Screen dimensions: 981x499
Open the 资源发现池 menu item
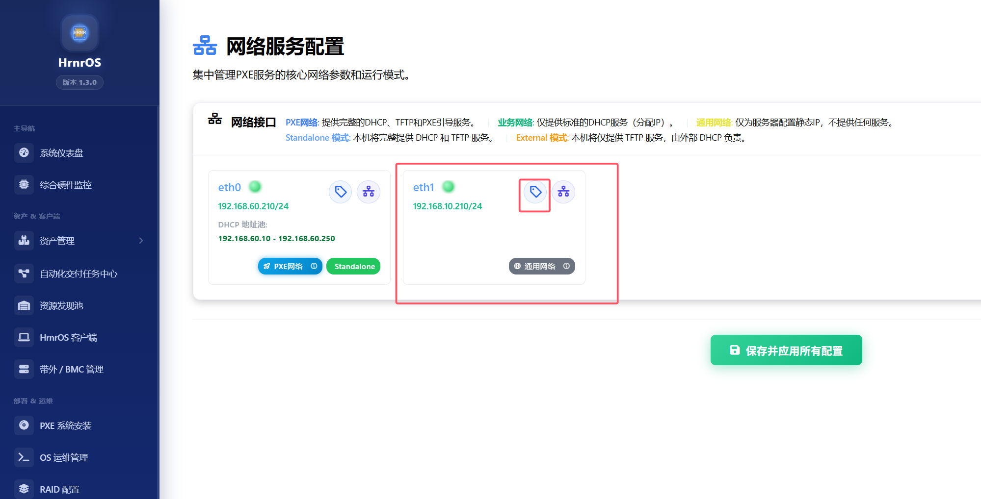point(63,305)
